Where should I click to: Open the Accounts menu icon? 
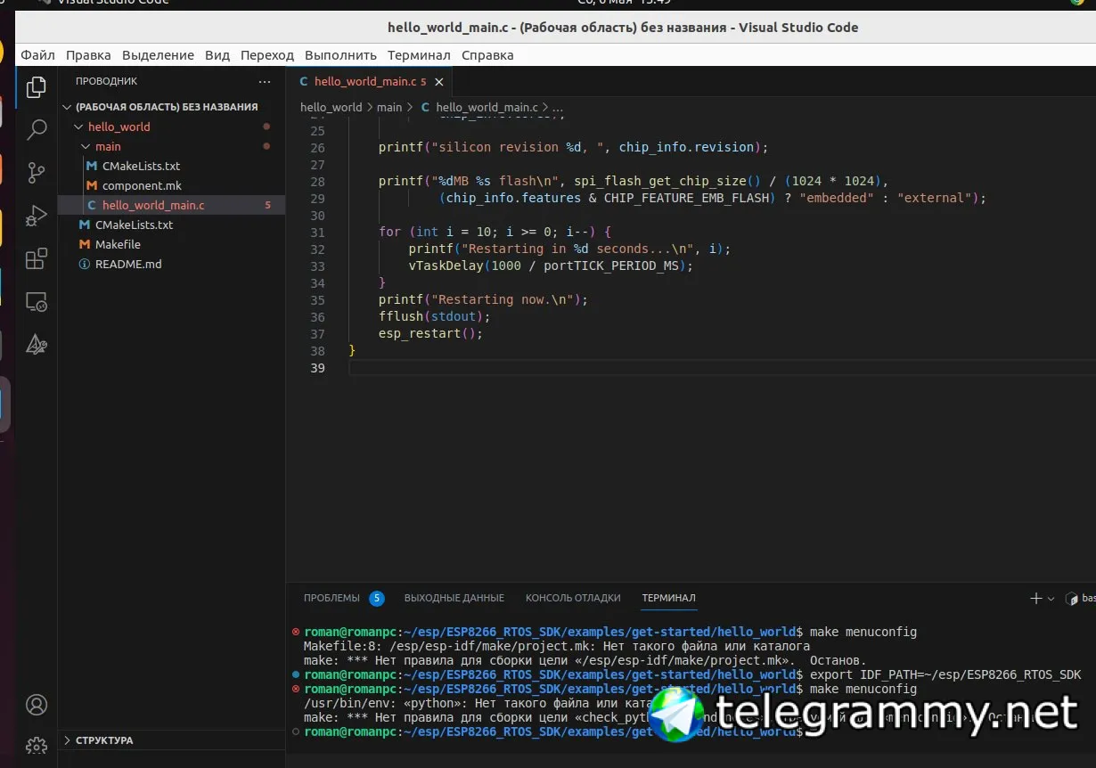[x=37, y=705]
